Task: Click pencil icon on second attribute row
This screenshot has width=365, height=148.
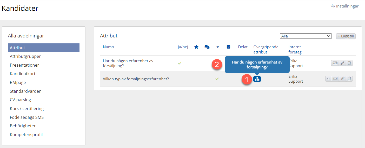Action: pyautogui.click(x=342, y=79)
